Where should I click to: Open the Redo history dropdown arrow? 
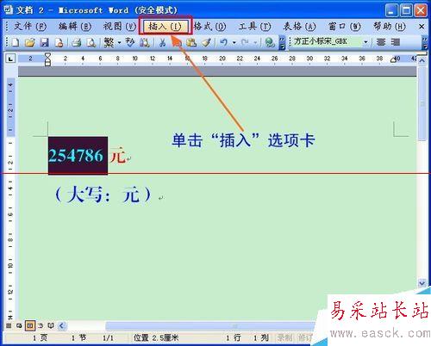click(x=255, y=43)
